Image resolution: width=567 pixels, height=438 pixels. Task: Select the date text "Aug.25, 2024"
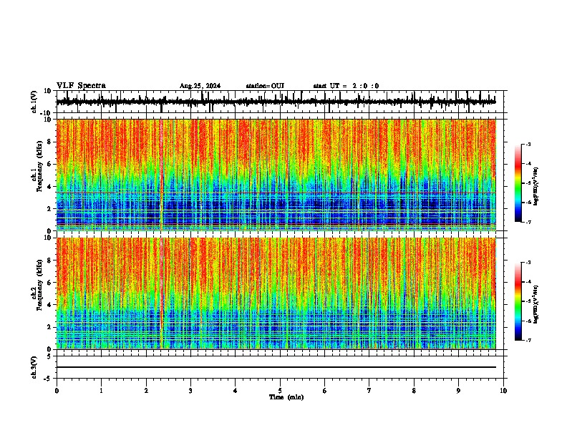[200, 86]
